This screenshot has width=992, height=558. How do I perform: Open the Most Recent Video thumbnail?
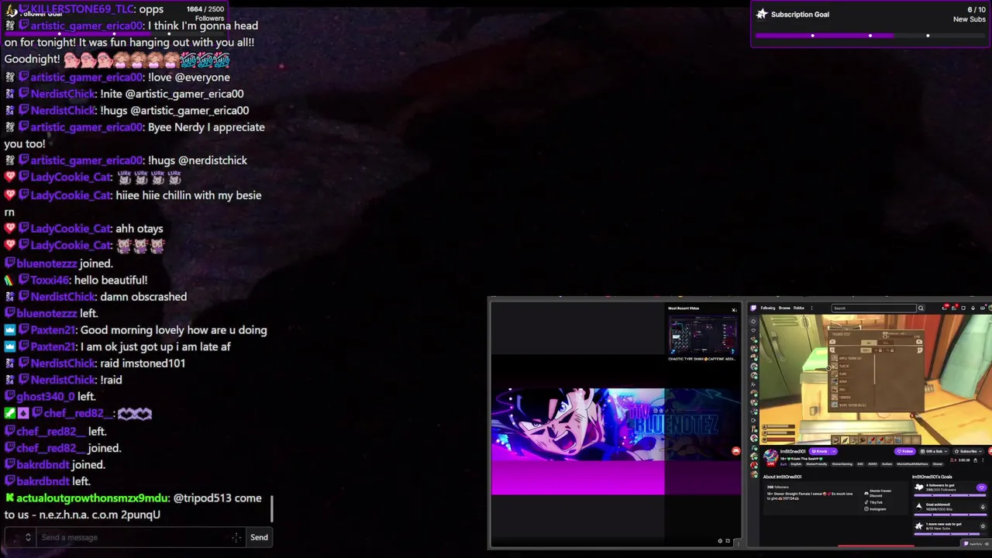703,334
